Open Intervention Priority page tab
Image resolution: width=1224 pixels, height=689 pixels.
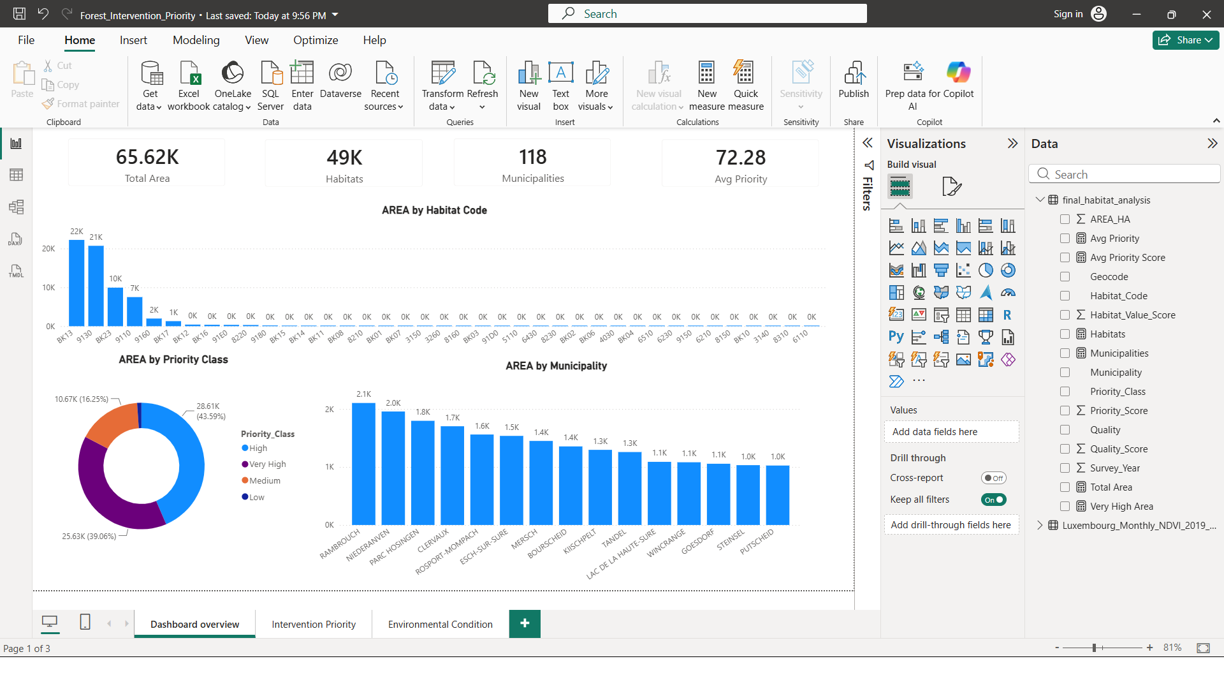[314, 624]
